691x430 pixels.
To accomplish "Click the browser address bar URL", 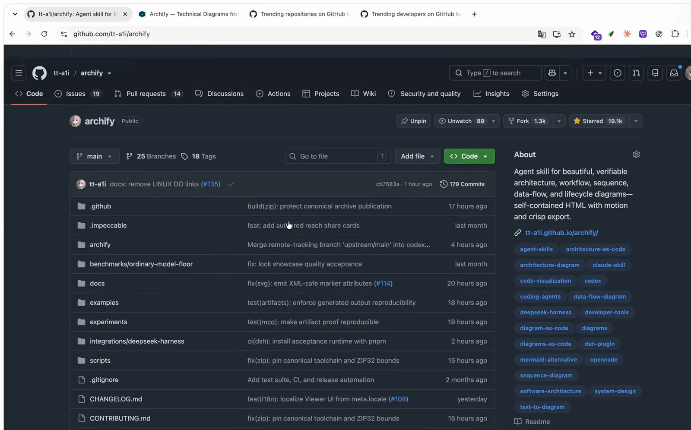I will click(111, 34).
